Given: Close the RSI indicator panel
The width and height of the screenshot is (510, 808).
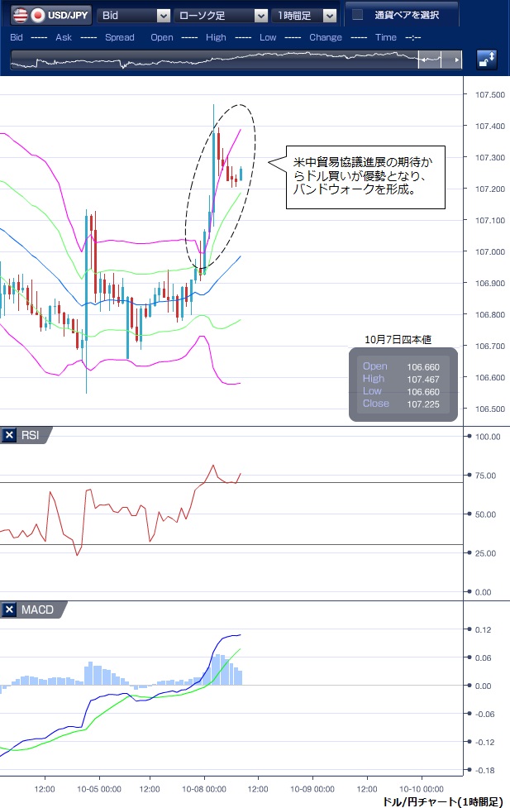Looking at the screenshot, I should (x=10, y=435).
